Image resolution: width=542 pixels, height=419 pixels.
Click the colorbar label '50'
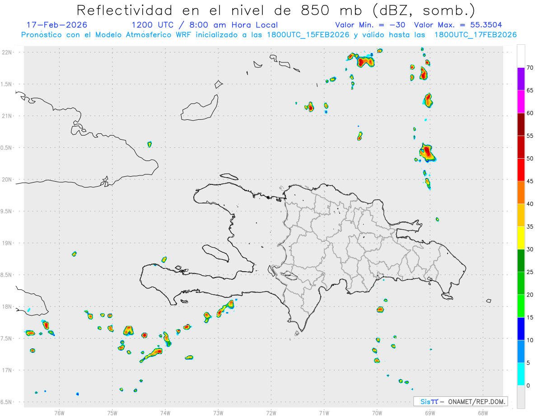tap(530, 159)
